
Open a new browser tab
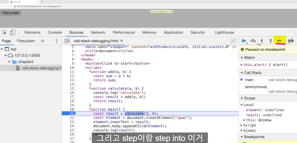[42, 2]
